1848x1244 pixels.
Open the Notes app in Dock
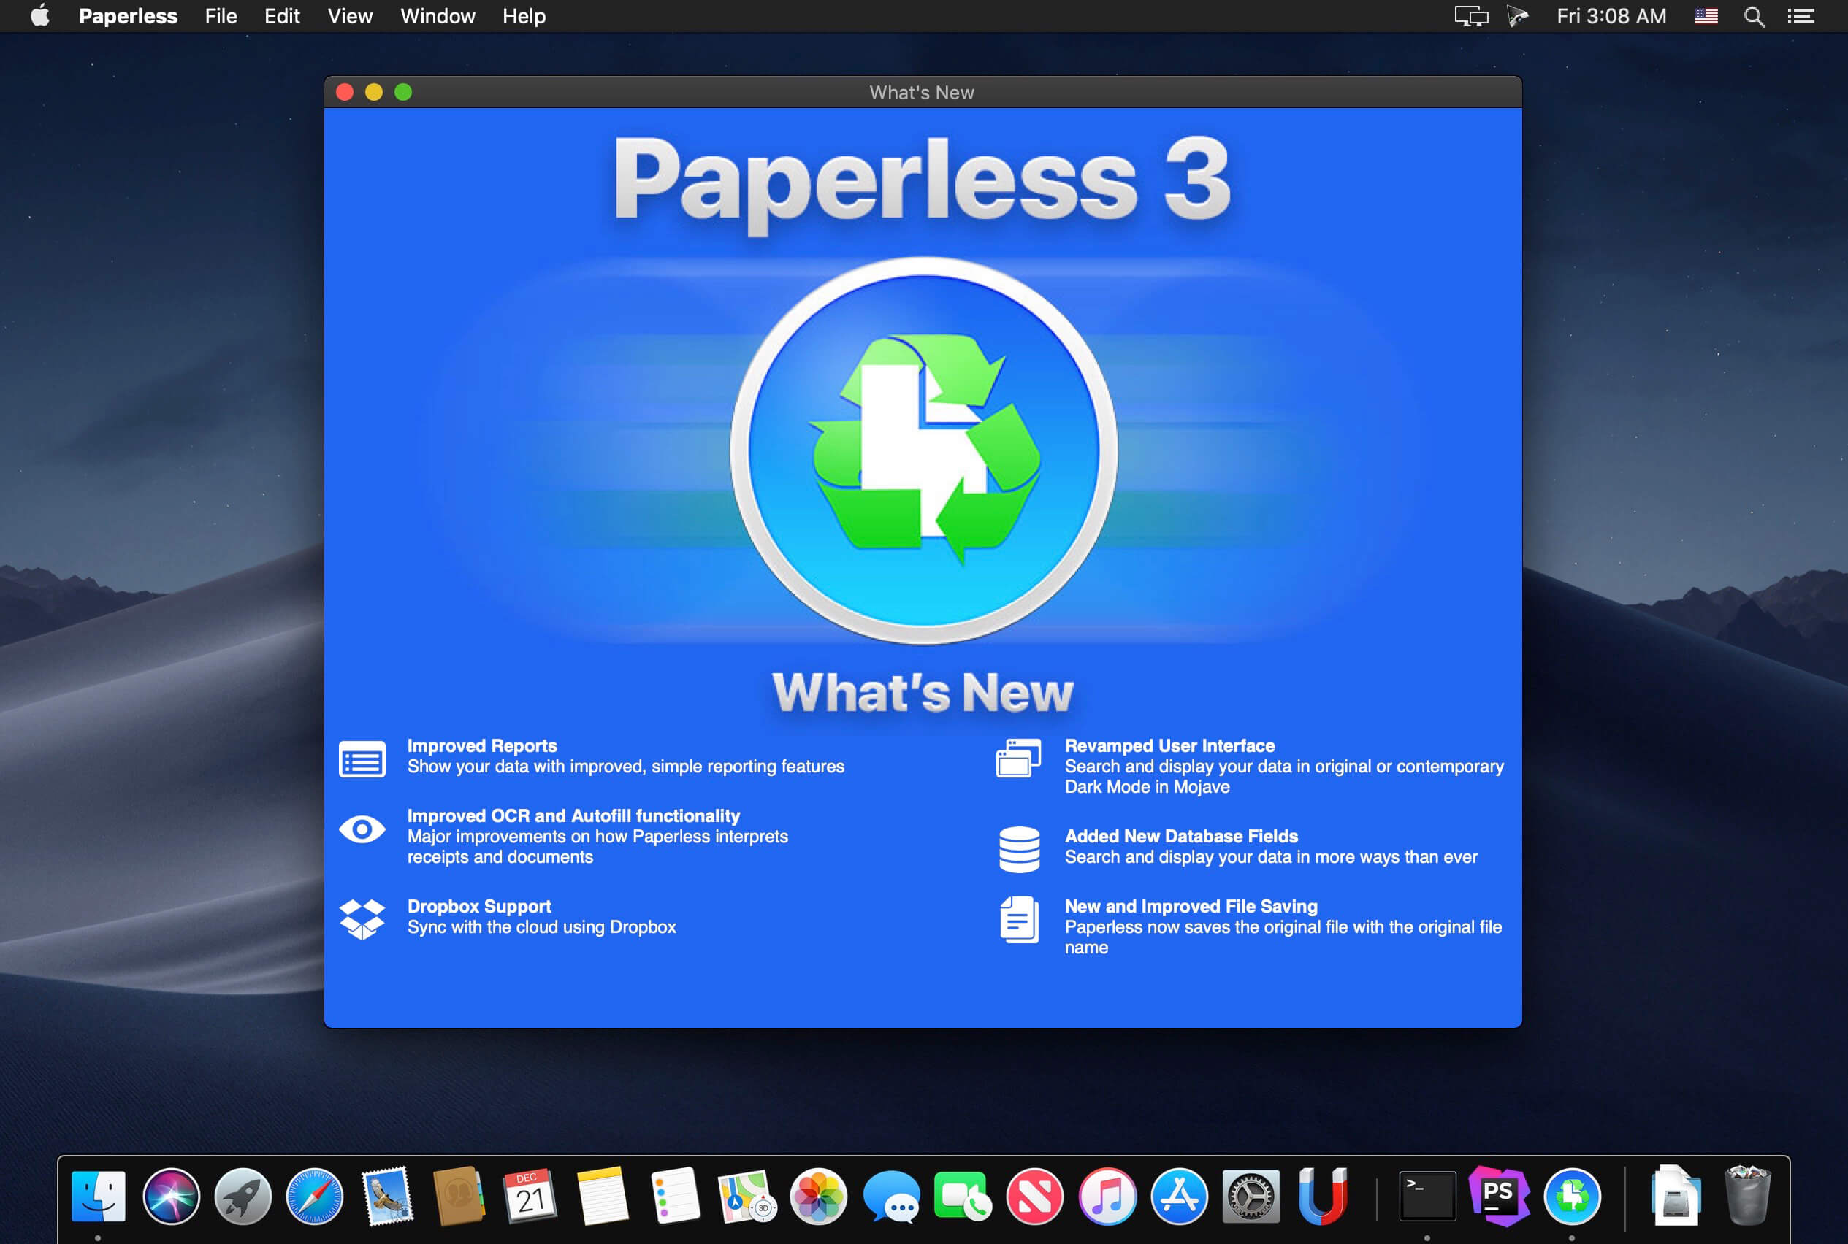(603, 1196)
